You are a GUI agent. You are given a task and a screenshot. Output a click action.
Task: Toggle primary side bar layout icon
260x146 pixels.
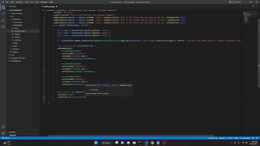230,2
